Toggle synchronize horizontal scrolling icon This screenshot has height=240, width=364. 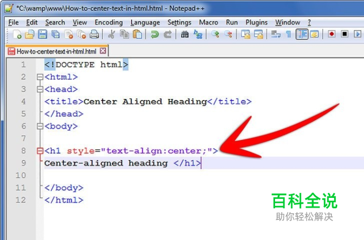(x=259, y=35)
